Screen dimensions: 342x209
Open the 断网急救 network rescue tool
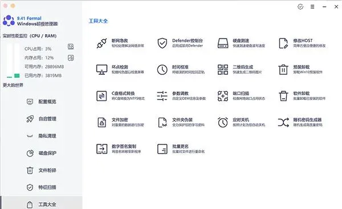click(x=120, y=43)
